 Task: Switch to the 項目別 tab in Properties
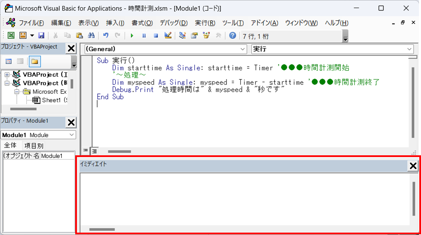[x=34, y=145]
